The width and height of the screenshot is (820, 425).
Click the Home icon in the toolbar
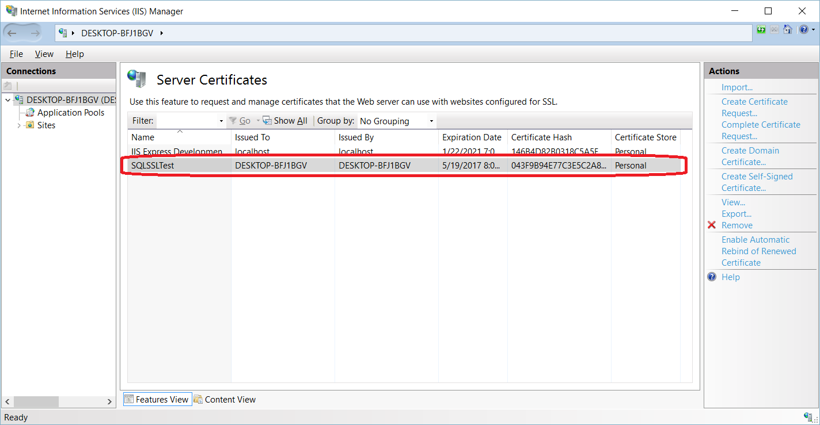[x=788, y=30]
